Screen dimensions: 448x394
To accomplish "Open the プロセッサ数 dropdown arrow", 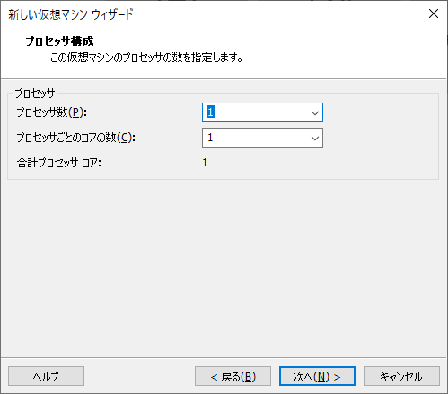I will coord(315,112).
